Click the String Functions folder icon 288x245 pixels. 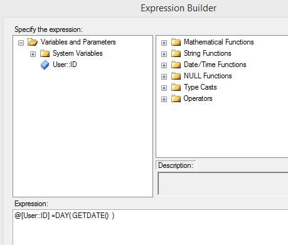click(176, 53)
